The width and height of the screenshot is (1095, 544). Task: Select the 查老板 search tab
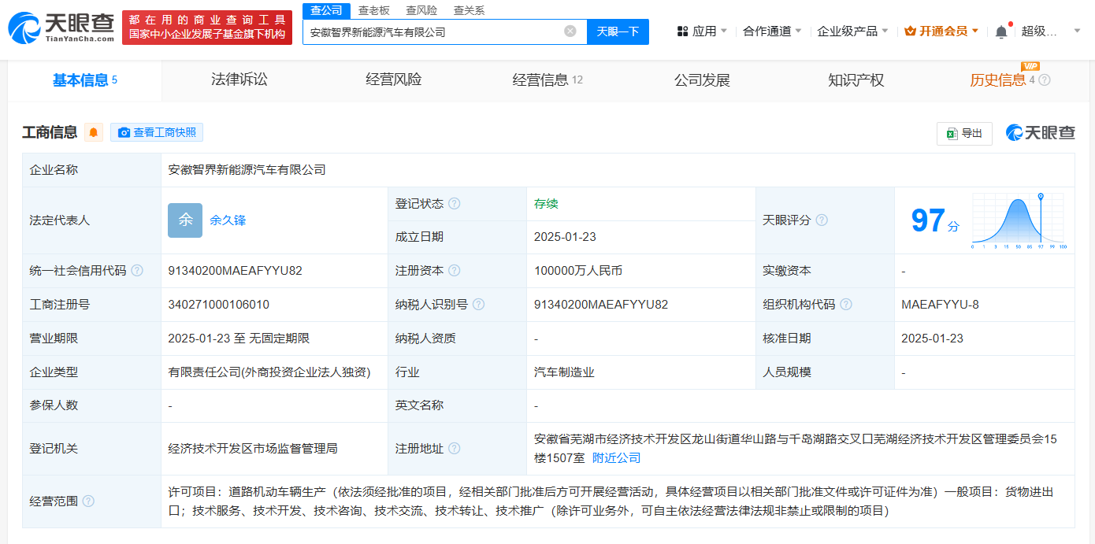click(x=374, y=10)
